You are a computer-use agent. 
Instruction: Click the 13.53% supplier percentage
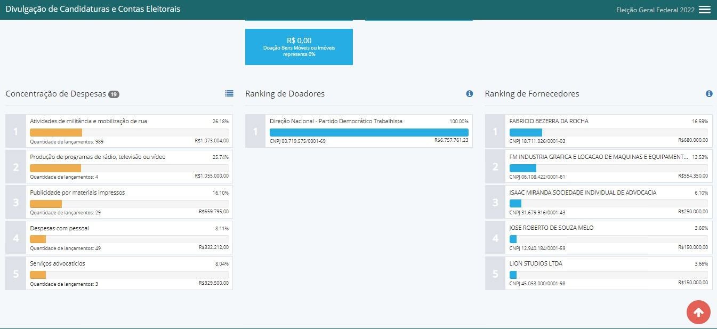click(700, 157)
